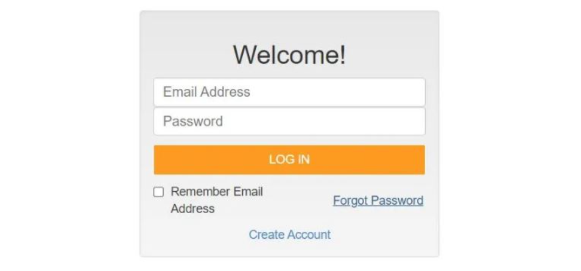
Task: Toggle the remember email checkbox square
Action: click(158, 192)
